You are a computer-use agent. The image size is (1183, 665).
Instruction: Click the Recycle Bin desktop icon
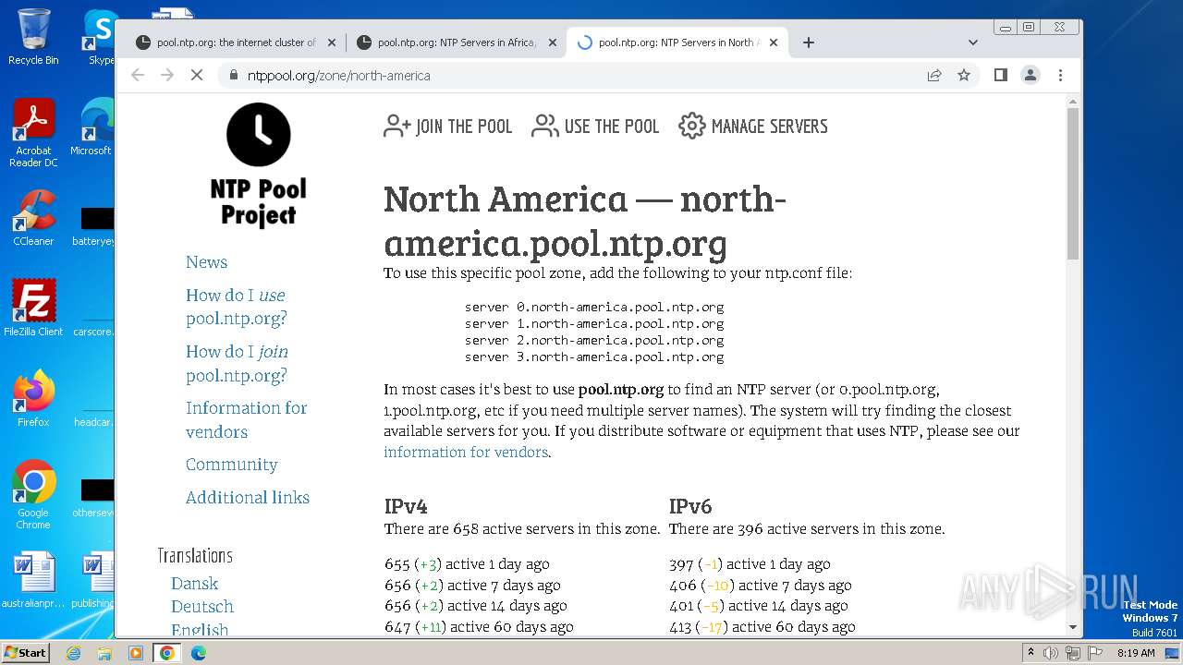click(x=33, y=37)
